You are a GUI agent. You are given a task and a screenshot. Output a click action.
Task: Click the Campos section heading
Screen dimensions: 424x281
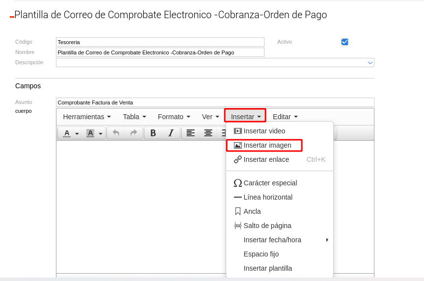coord(28,86)
